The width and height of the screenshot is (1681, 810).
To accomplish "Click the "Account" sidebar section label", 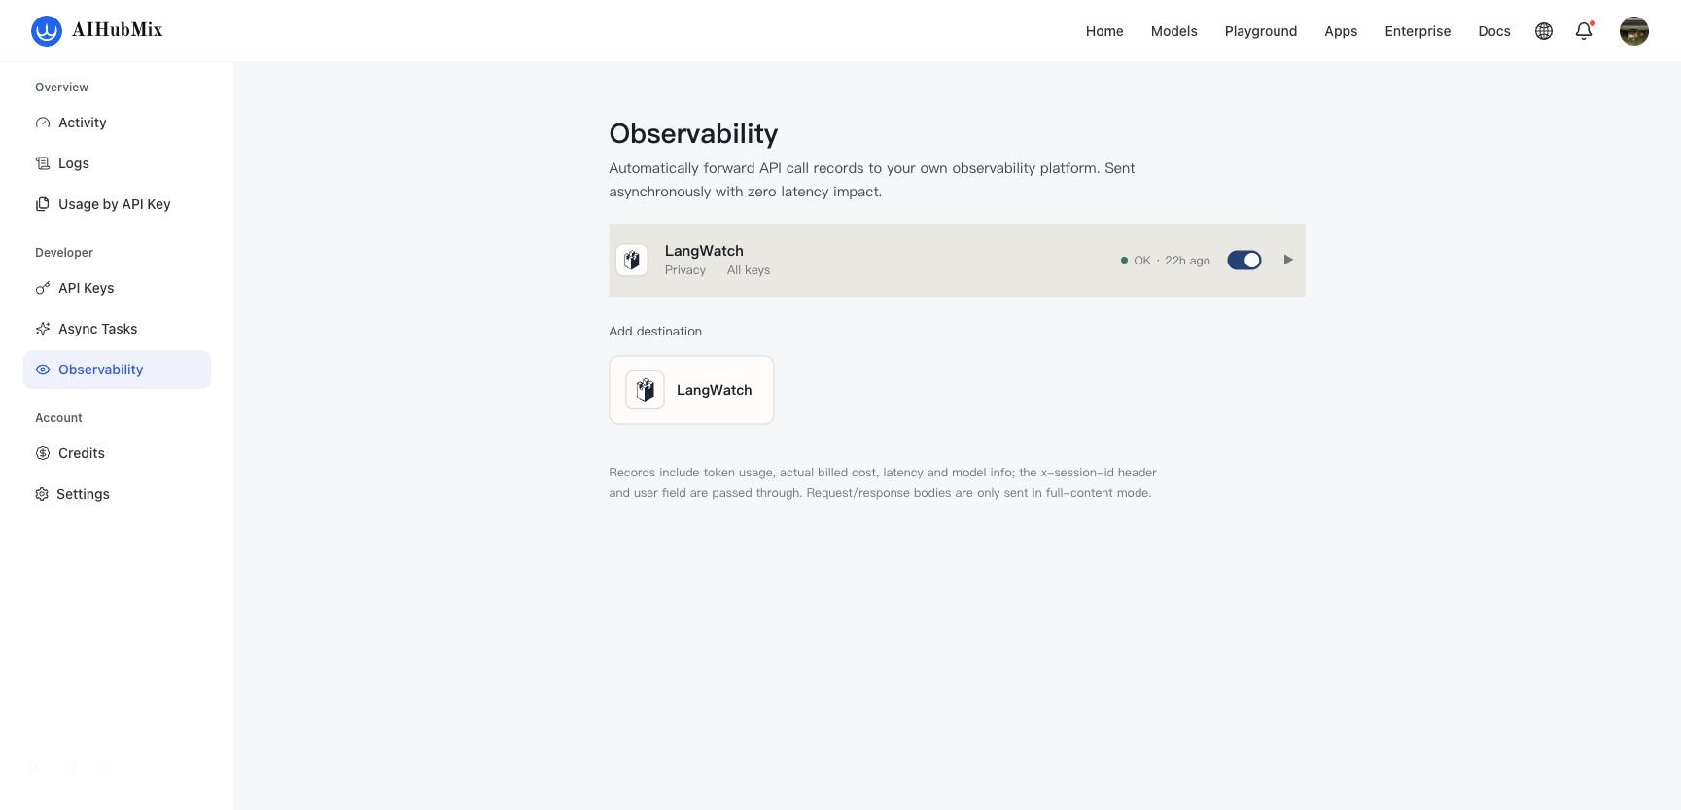I will tap(58, 418).
